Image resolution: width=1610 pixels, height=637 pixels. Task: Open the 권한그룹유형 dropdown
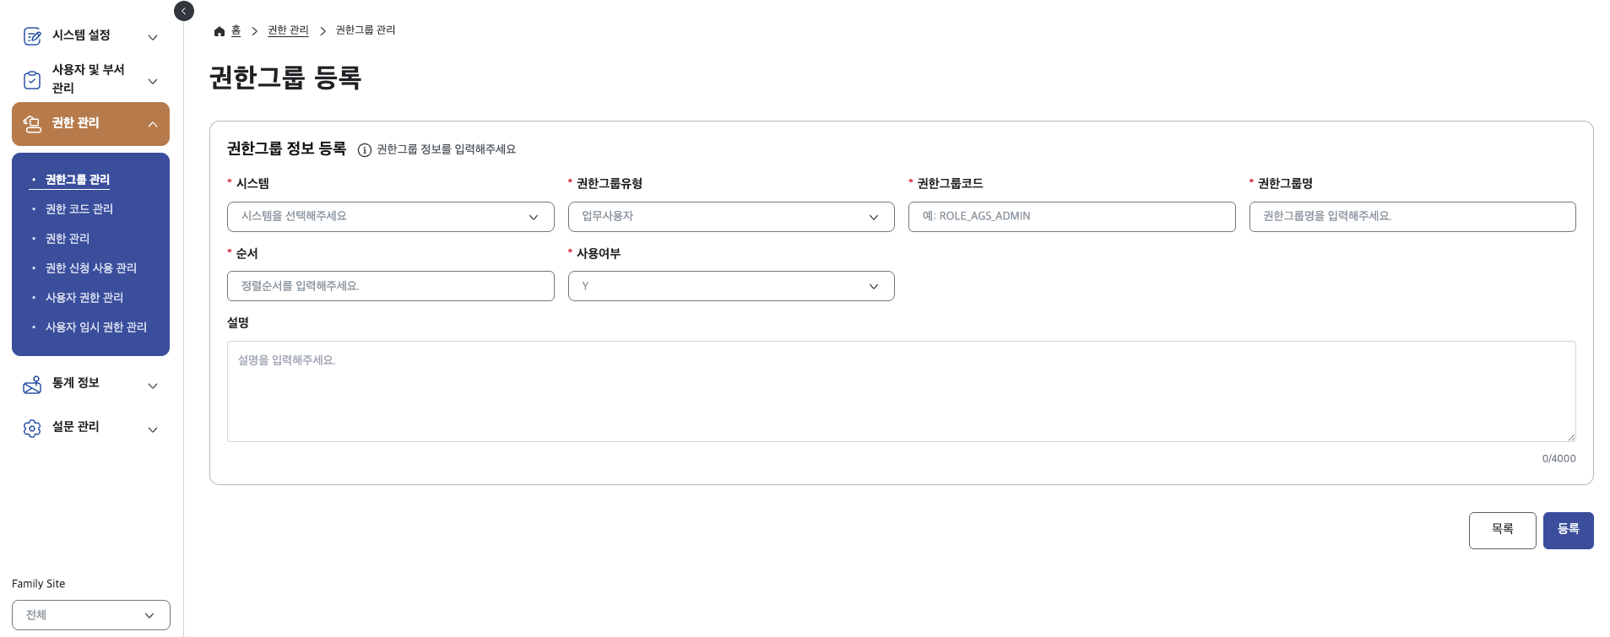730,217
